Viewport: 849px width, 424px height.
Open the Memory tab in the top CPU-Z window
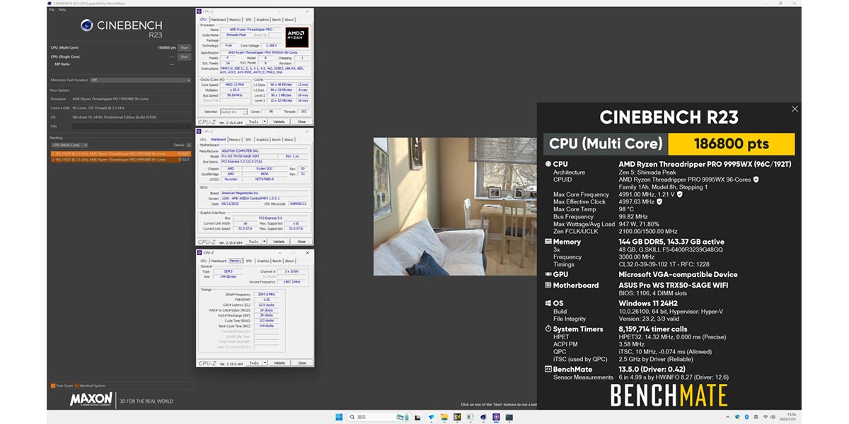pos(235,20)
